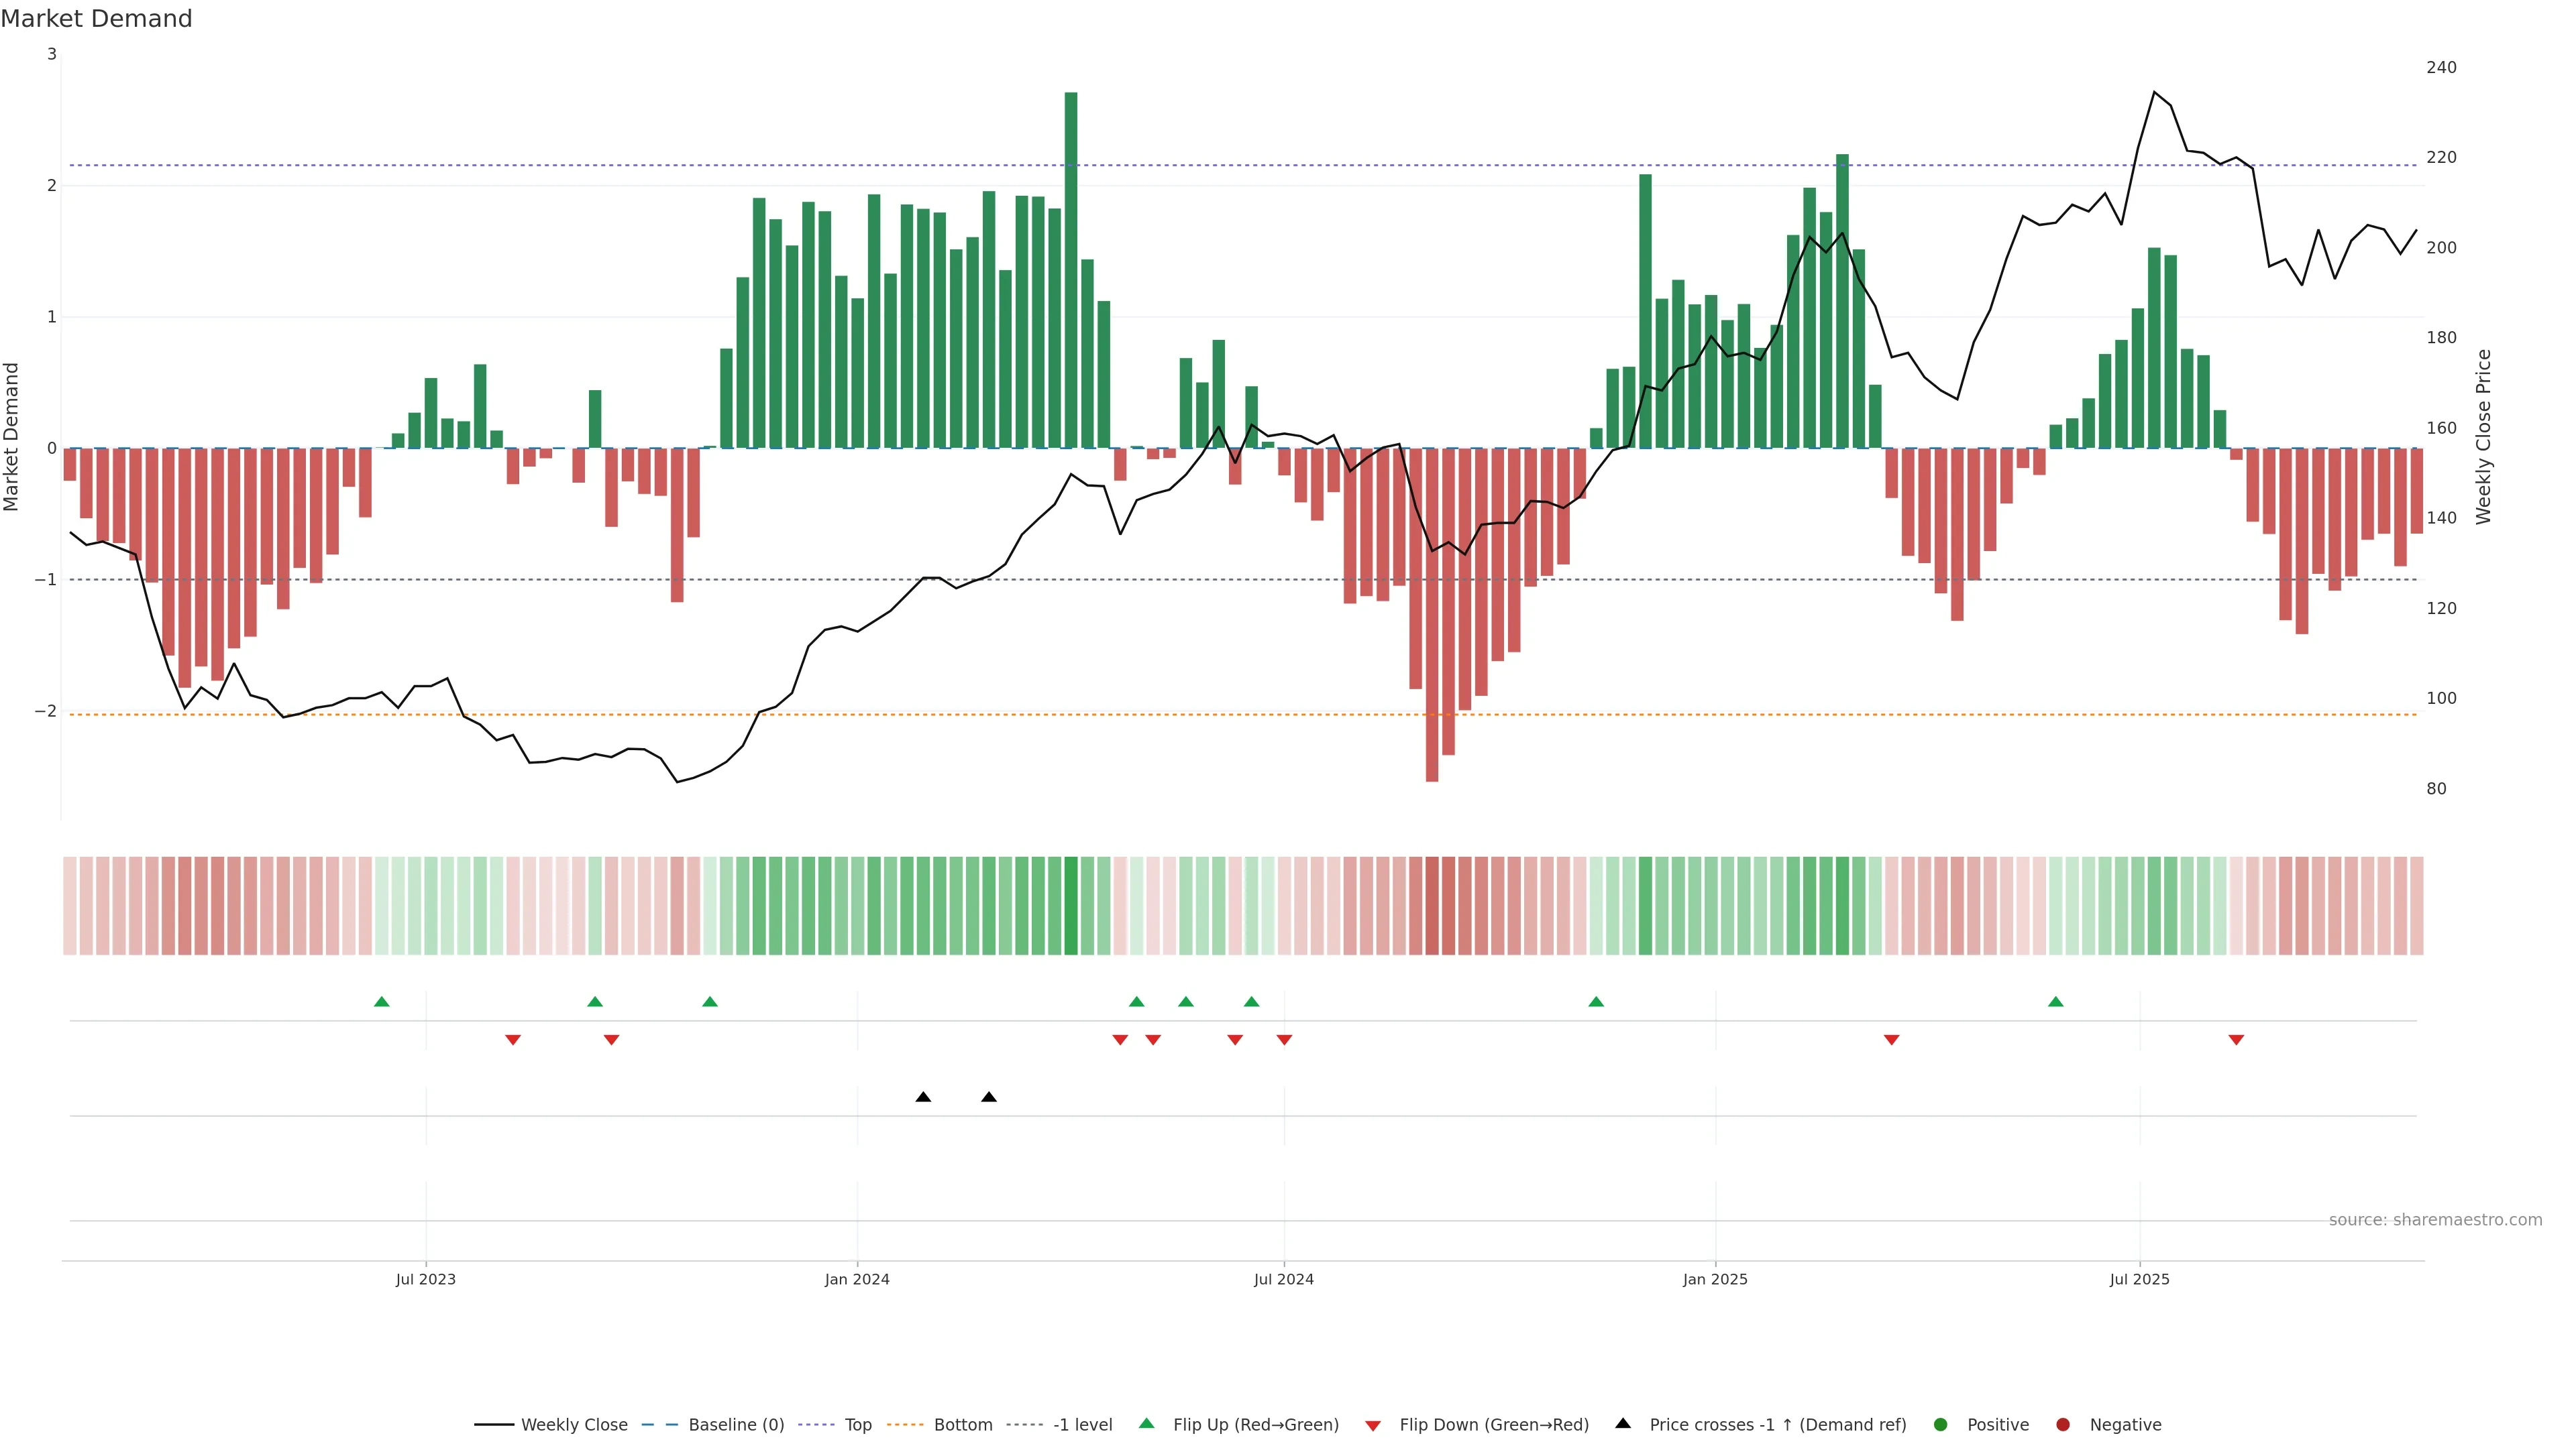Click the black Price crosses -1 legend triangle
Viewport: 2576px width, 1448px height.
click(1623, 1424)
